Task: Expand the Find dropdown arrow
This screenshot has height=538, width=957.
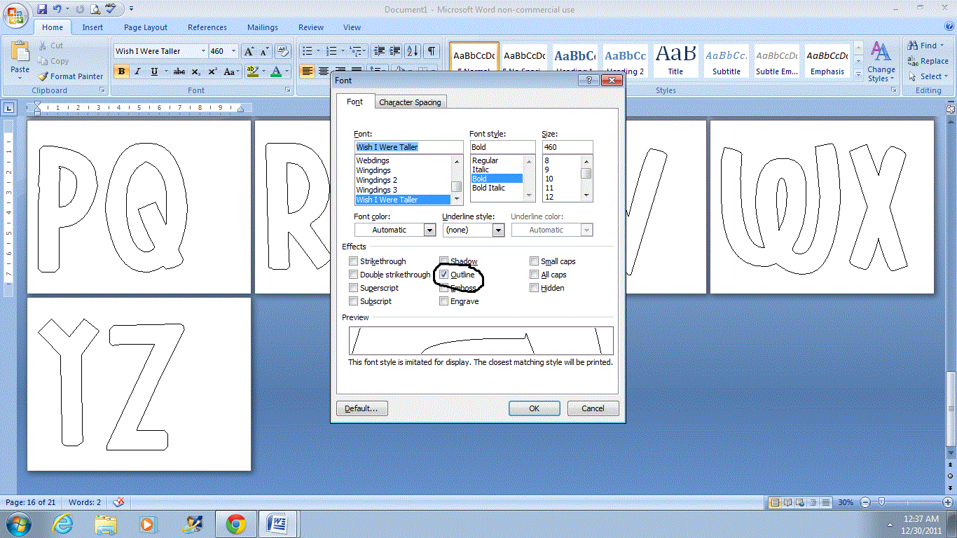Action: tap(942, 46)
